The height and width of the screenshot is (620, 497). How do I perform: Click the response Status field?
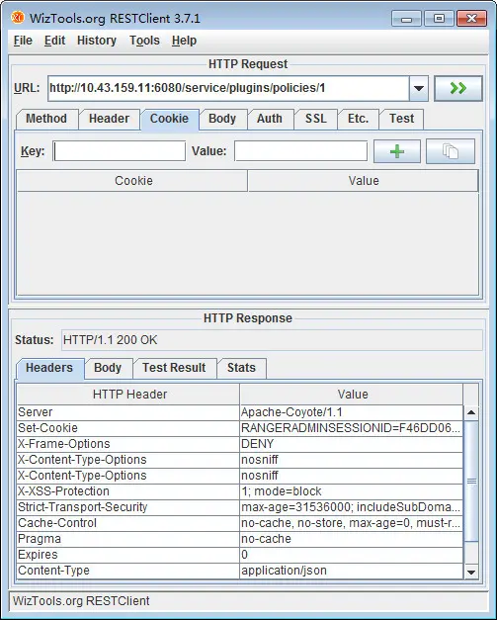[272, 340]
